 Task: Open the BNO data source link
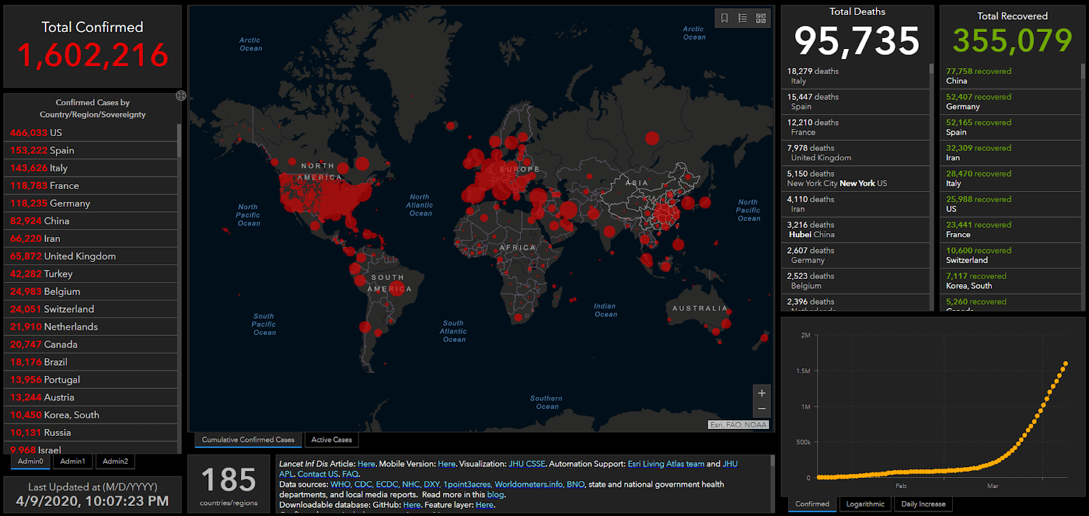575,485
